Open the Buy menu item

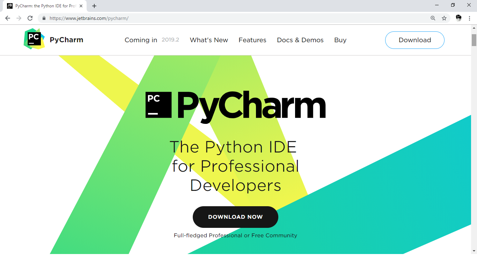click(x=340, y=40)
